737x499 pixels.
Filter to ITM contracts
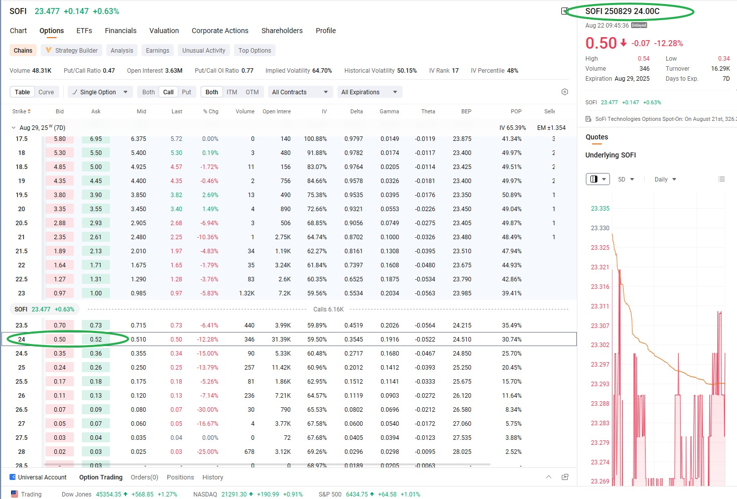[232, 92]
